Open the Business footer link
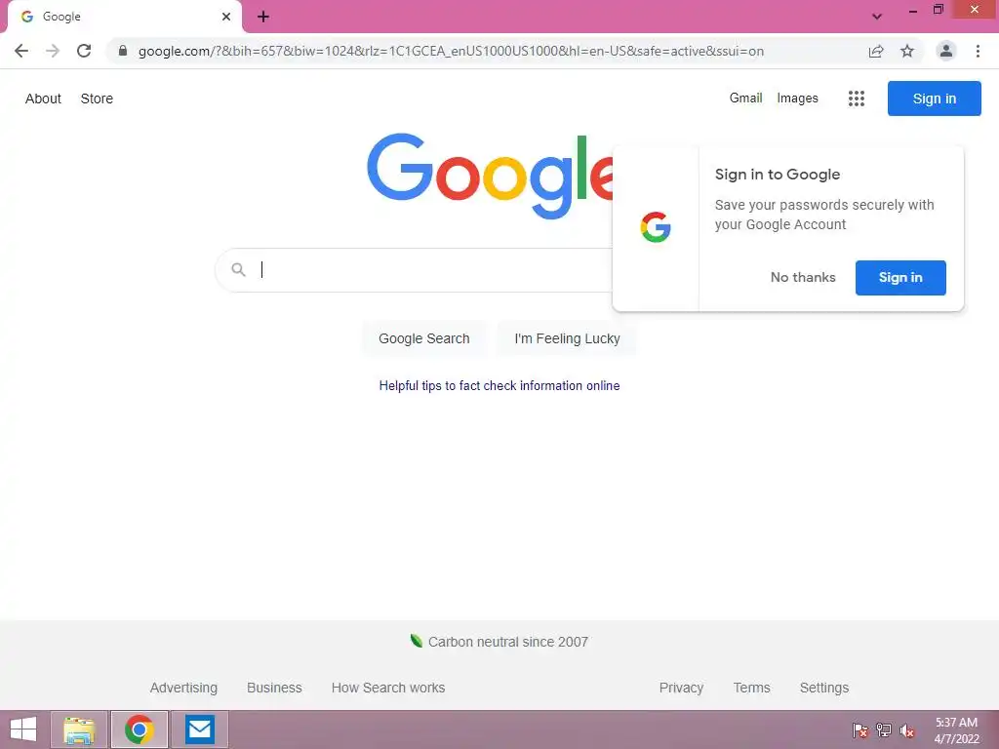This screenshot has height=749, width=999. point(274,688)
